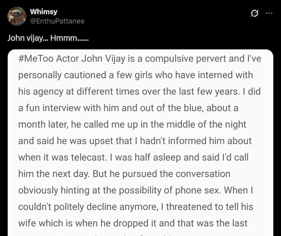Click the line starting "a fun interview with him"
This screenshot has height=236, width=281.
[128, 108]
